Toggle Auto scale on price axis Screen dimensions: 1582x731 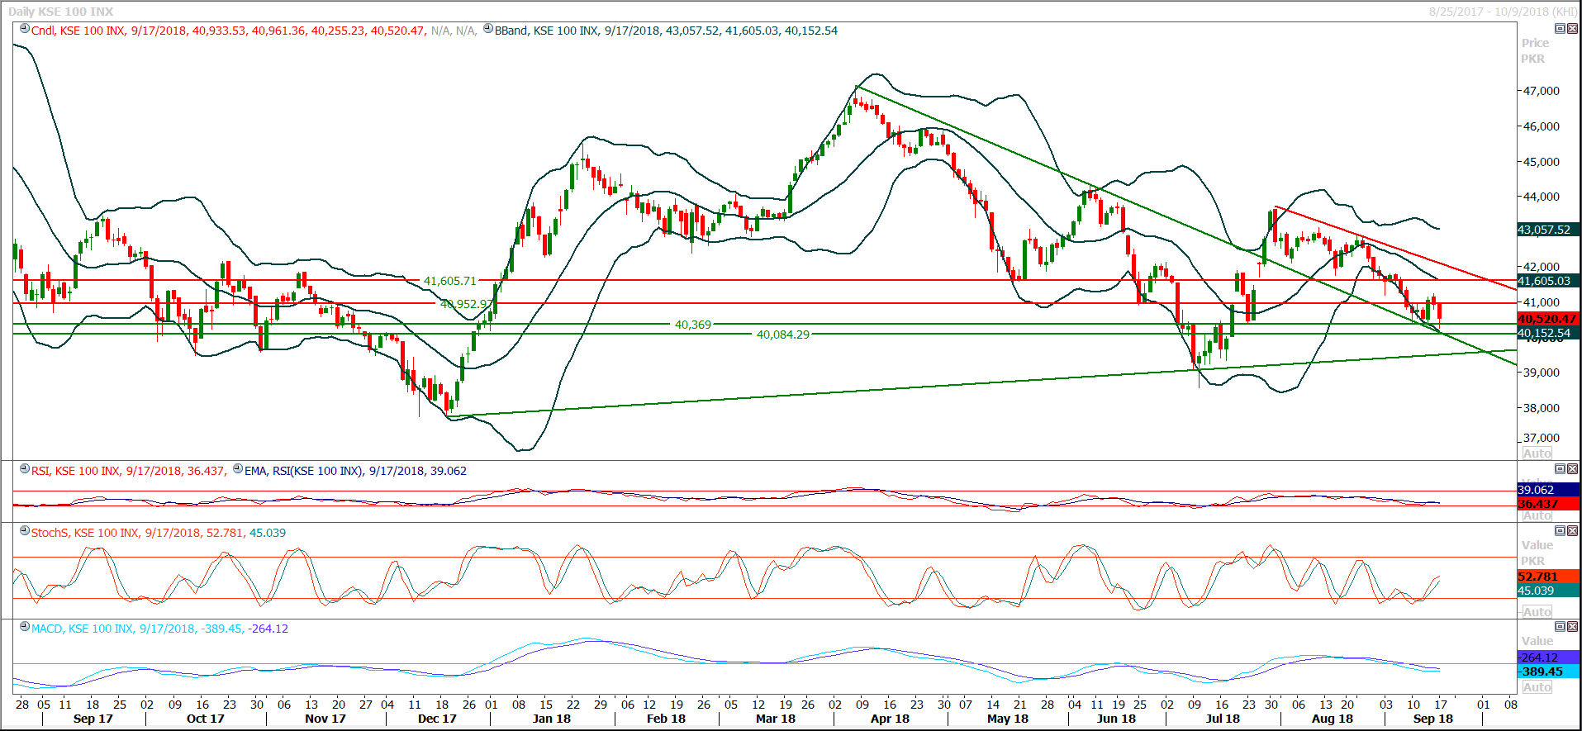coord(1537,453)
